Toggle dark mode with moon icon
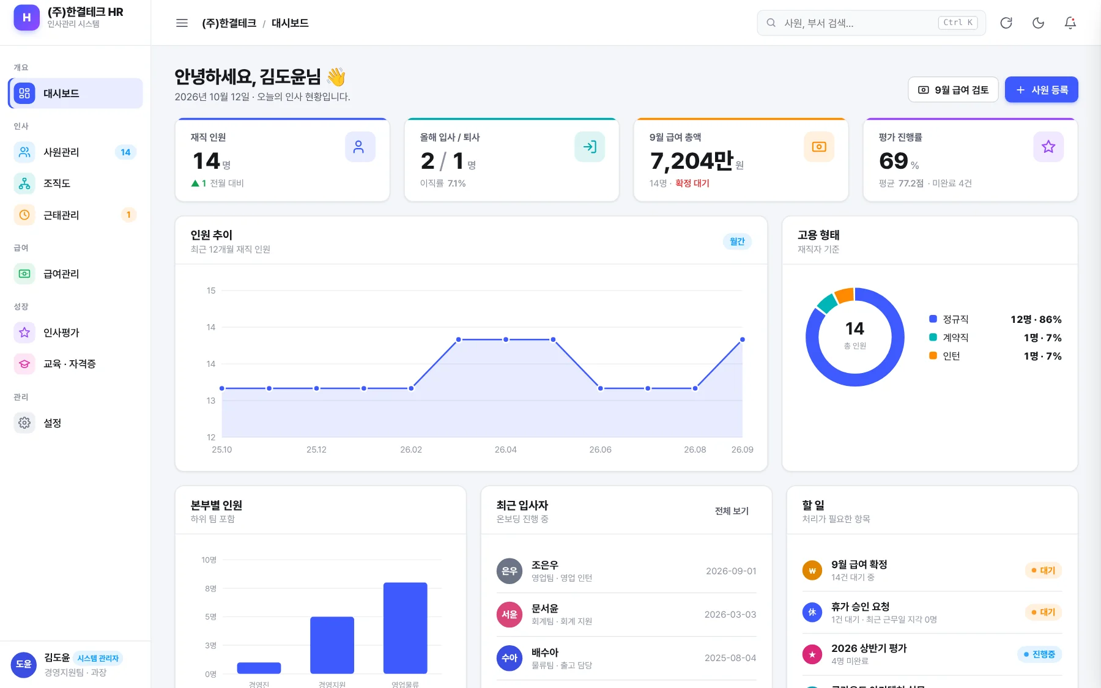The height and width of the screenshot is (688, 1101). (x=1038, y=23)
